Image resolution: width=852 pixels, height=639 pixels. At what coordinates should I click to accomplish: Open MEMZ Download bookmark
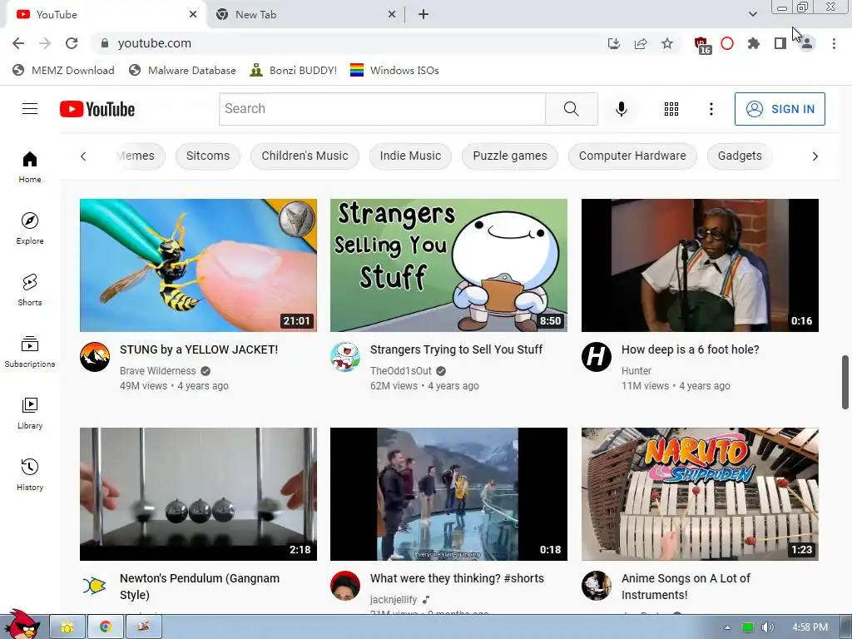pos(63,70)
